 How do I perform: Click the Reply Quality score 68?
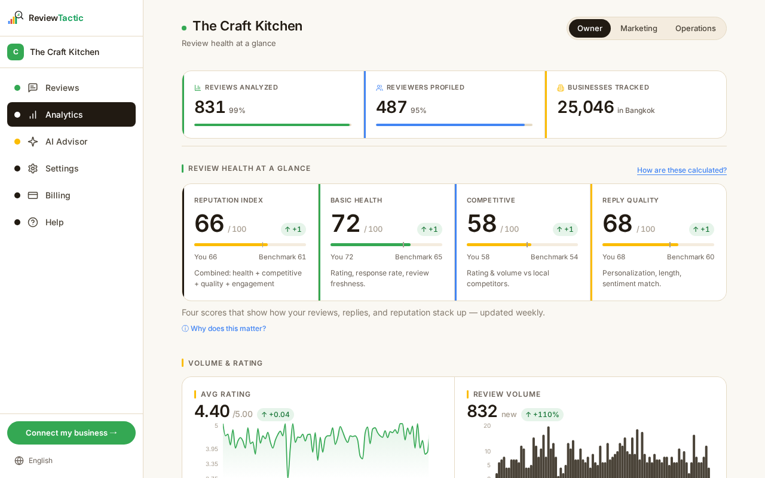pyautogui.click(x=617, y=223)
